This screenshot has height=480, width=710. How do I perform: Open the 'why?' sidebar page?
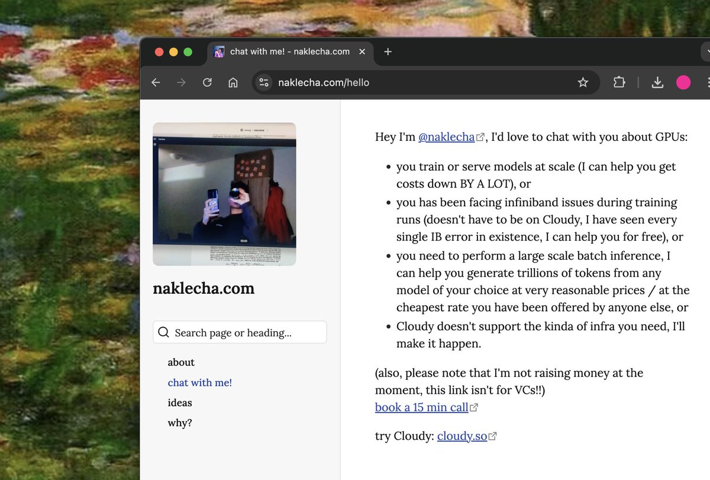click(x=180, y=423)
